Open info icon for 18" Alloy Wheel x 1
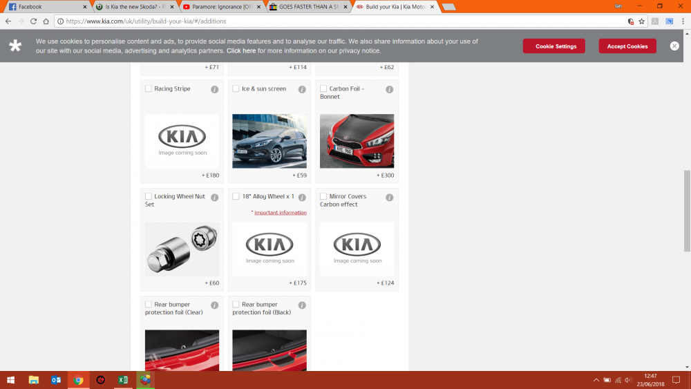Screen dimensions: 691x389 click(x=302, y=198)
